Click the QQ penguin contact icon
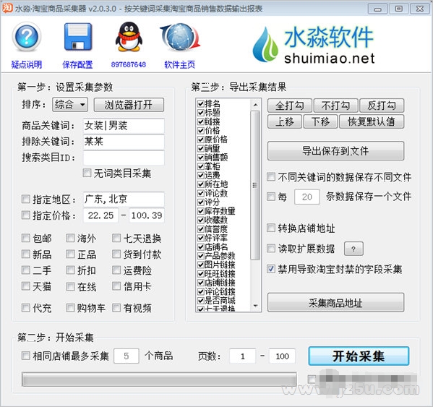Image resolution: width=433 pixels, height=407 pixels. point(129,37)
